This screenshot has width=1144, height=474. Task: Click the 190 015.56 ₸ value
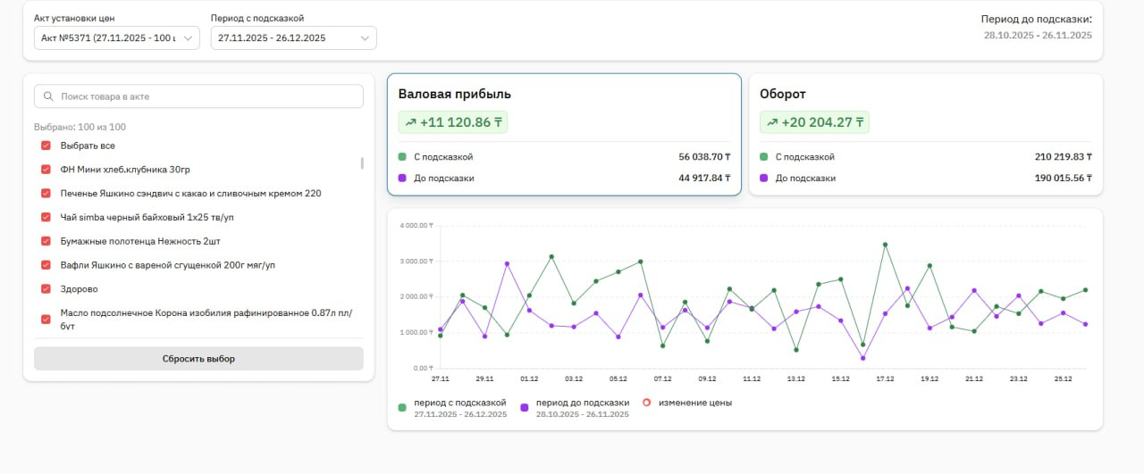(1063, 179)
